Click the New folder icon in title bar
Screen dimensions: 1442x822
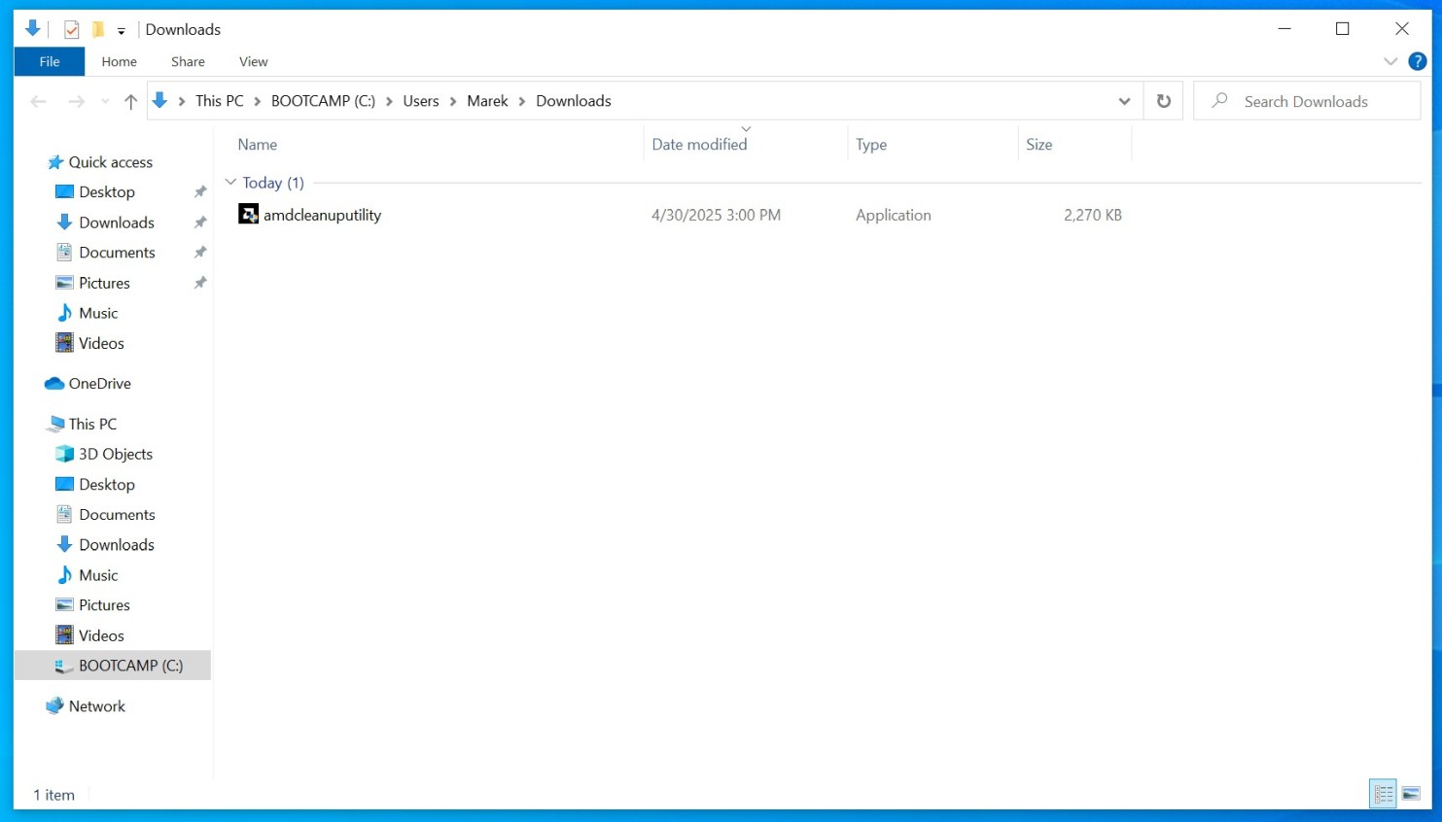(98, 29)
